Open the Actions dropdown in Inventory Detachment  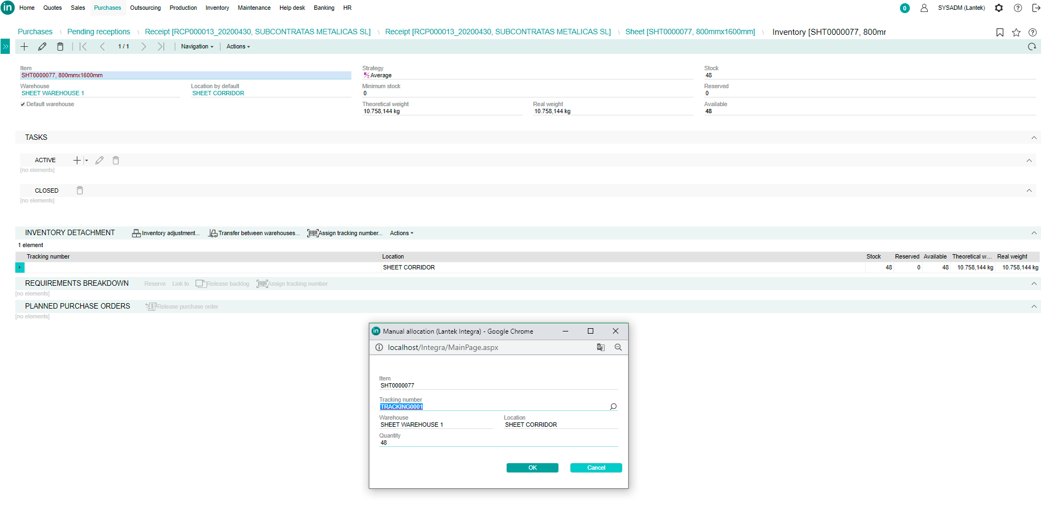402,233
